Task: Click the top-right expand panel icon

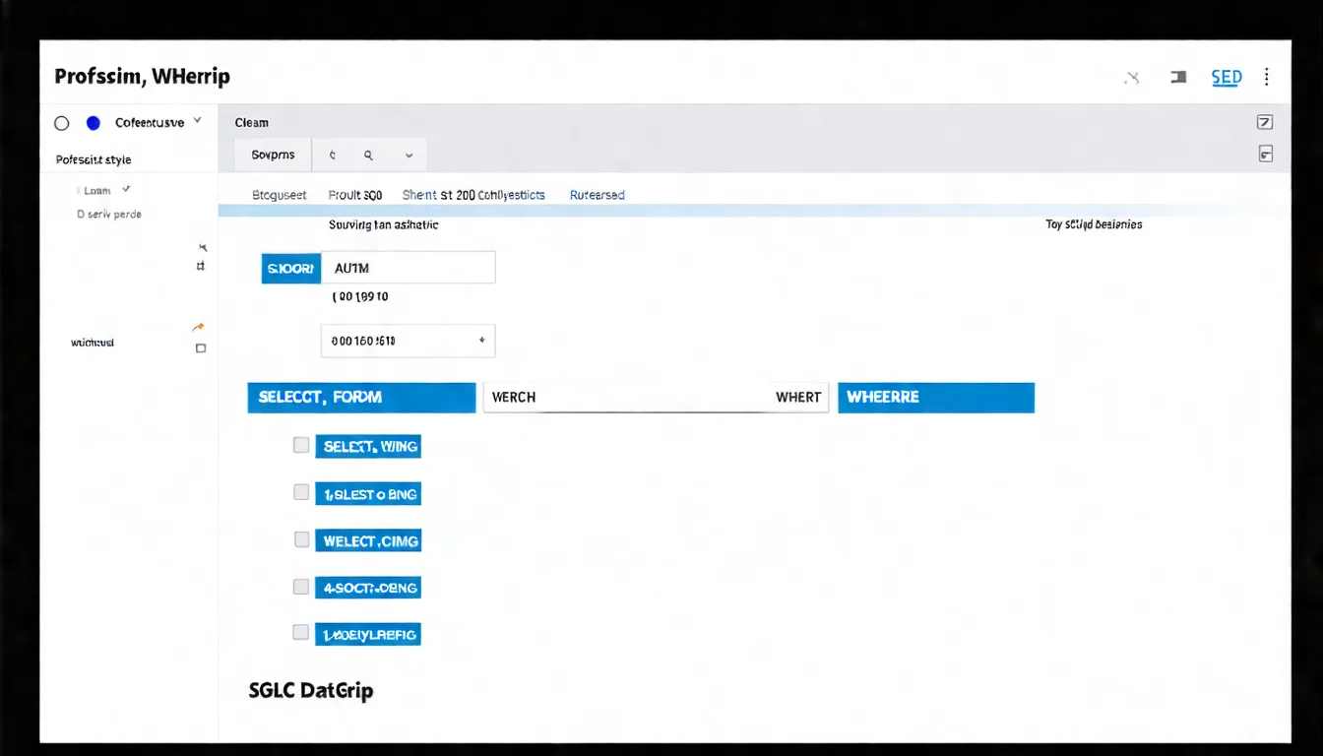Action: (1265, 122)
